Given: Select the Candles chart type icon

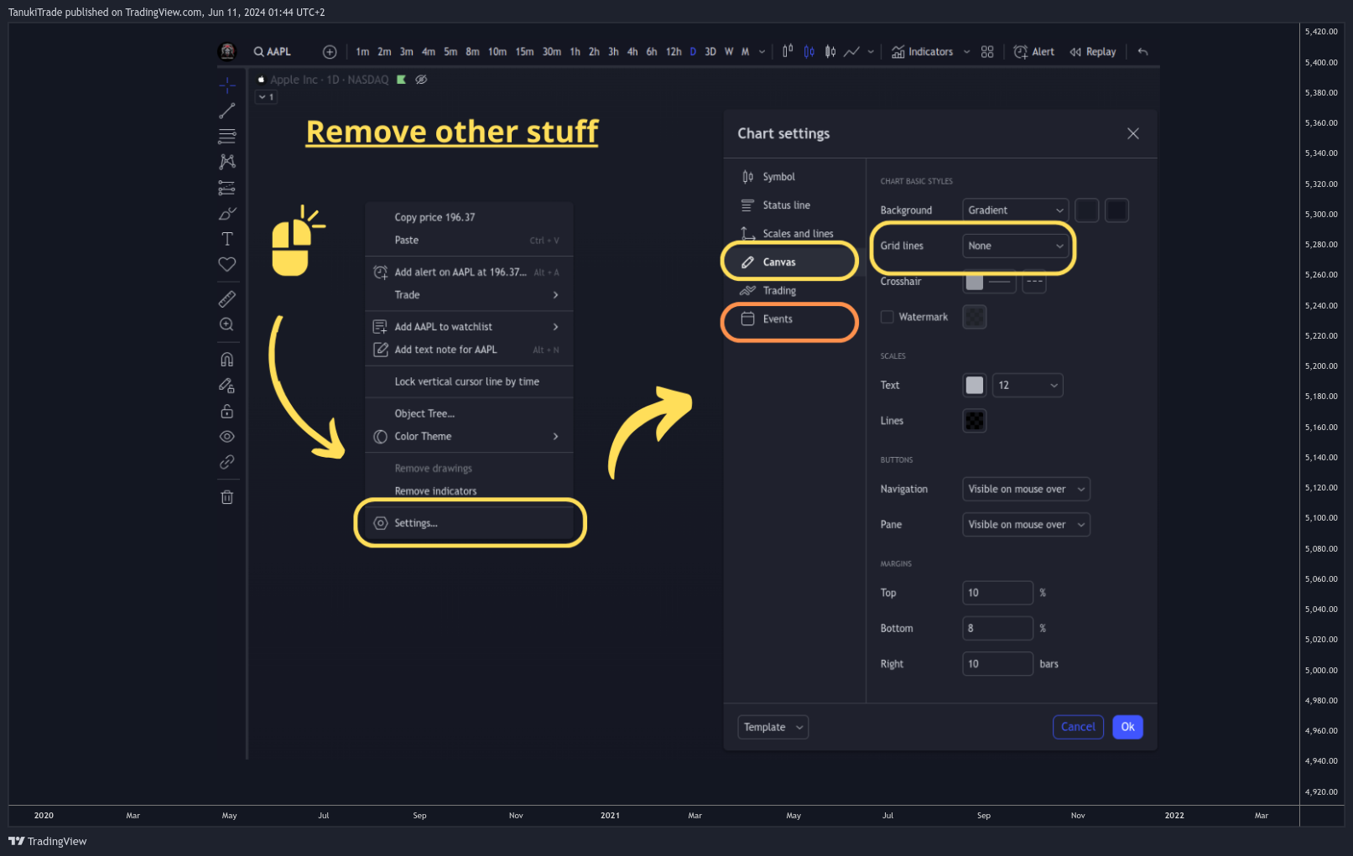Looking at the screenshot, I should 809,51.
